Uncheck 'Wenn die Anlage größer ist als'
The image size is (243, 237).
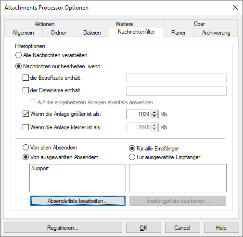pyautogui.click(x=26, y=114)
